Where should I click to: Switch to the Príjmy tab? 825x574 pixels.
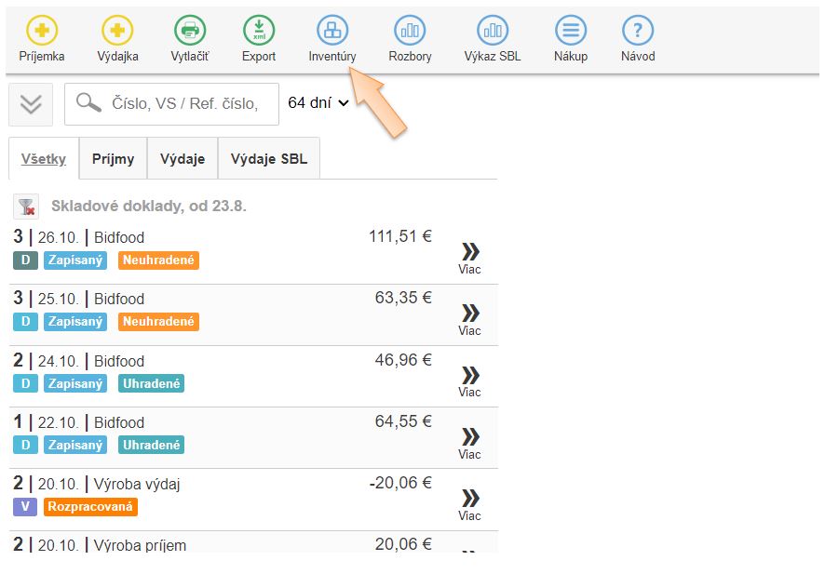tap(113, 159)
